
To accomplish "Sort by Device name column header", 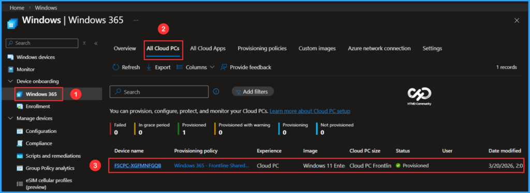I will [129, 151].
